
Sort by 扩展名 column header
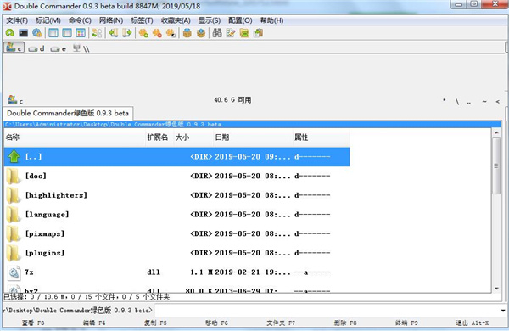click(x=159, y=137)
